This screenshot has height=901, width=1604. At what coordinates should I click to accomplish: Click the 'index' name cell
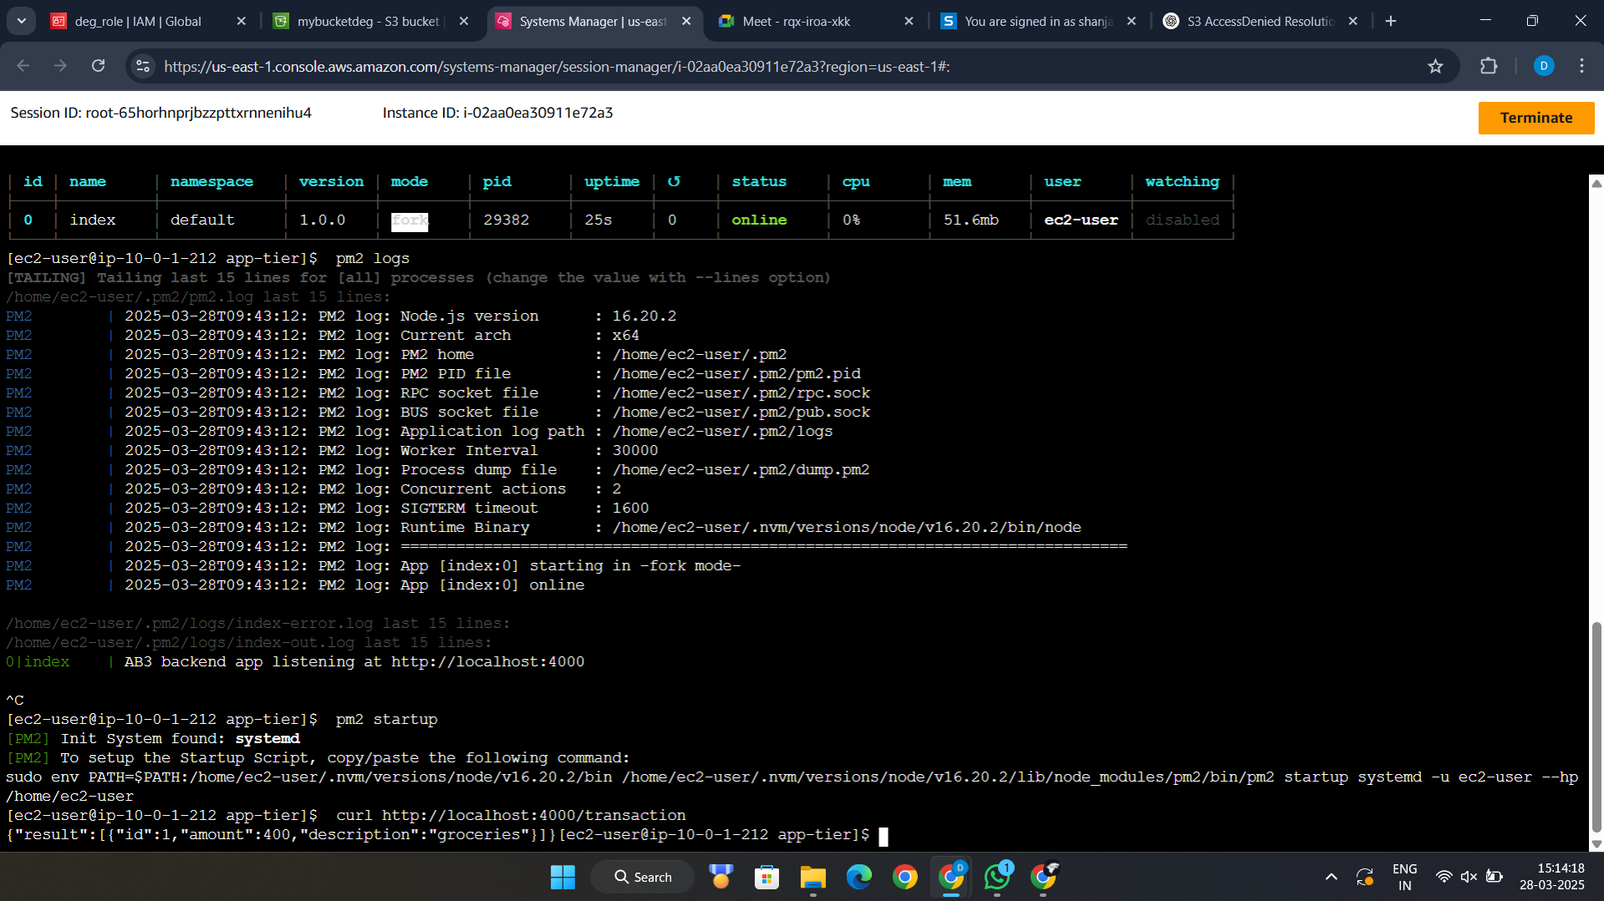click(92, 220)
